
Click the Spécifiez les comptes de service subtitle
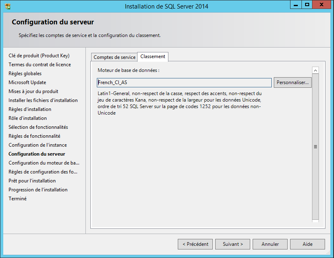tap(90, 35)
